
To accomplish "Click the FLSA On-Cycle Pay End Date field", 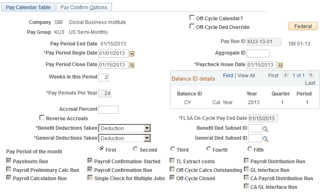I will 263,118.
